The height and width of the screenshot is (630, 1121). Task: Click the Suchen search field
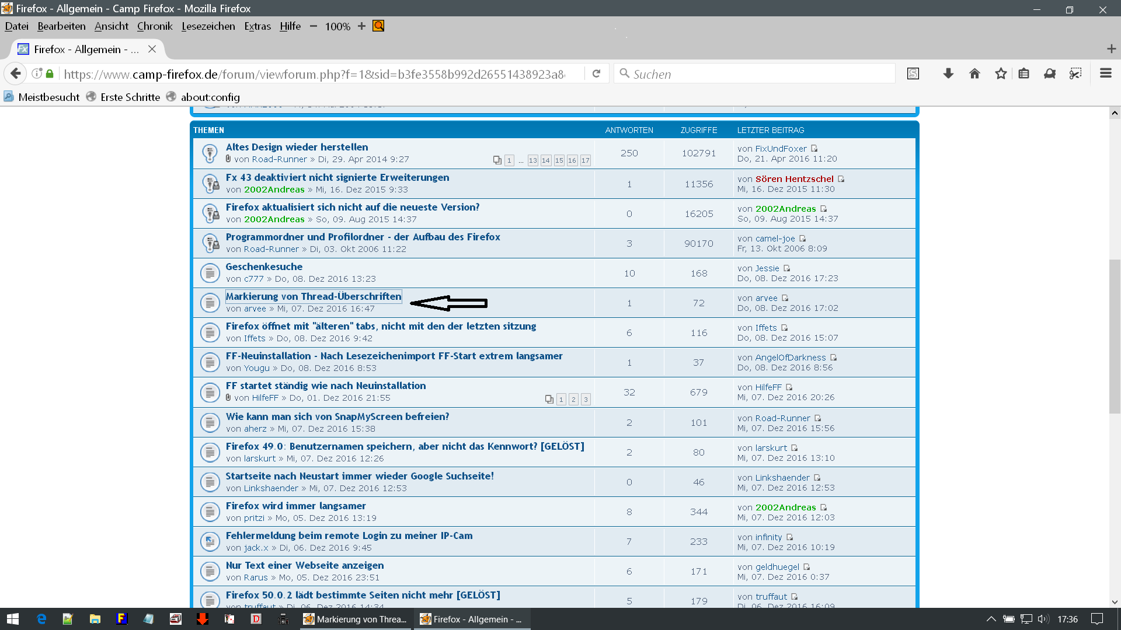[759, 74]
